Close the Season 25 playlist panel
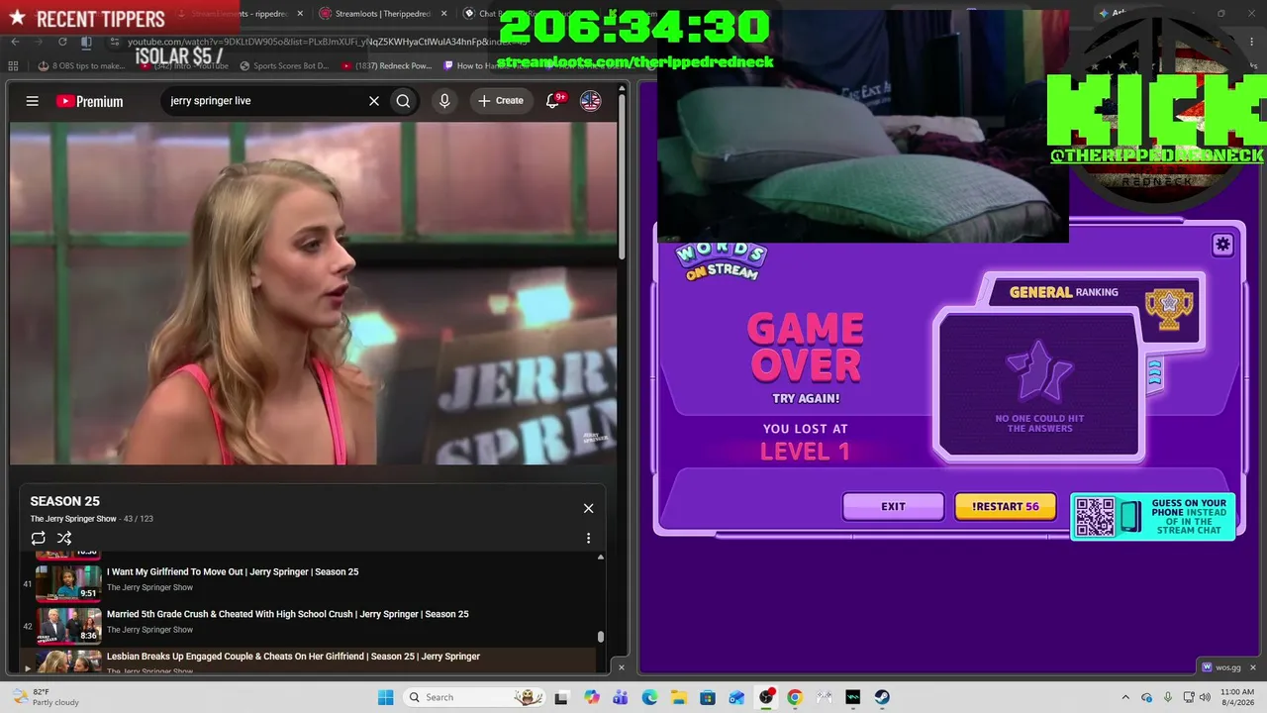The width and height of the screenshot is (1267, 713). 588,508
